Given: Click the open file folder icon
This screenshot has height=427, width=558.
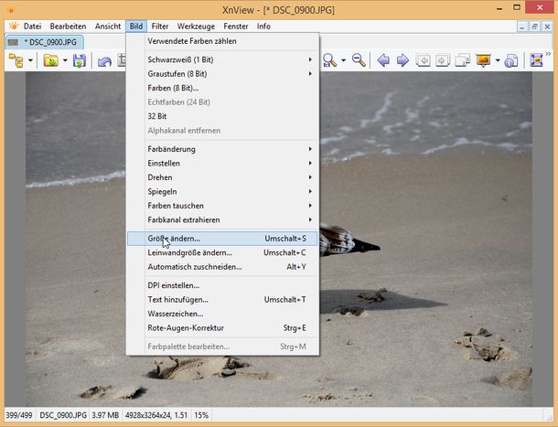Looking at the screenshot, I should pyautogui.click(x=51, y=60).
